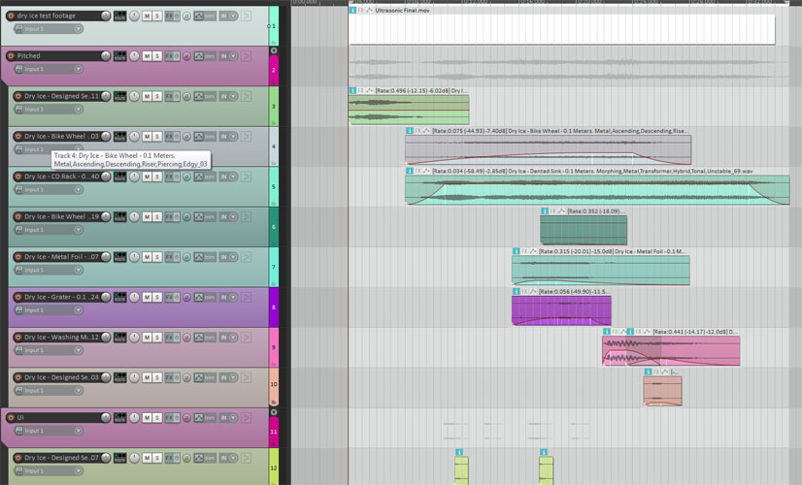The height and width of the screenshot is (485, 802).
Task: Arm the 'dry ice test footage' track for recording
Action: [x=11, y=16]
